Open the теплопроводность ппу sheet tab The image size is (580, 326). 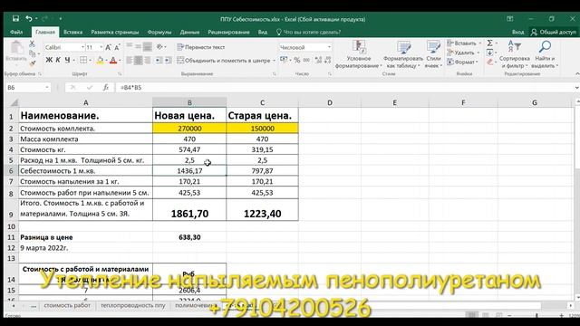click(x=133, y=305)
